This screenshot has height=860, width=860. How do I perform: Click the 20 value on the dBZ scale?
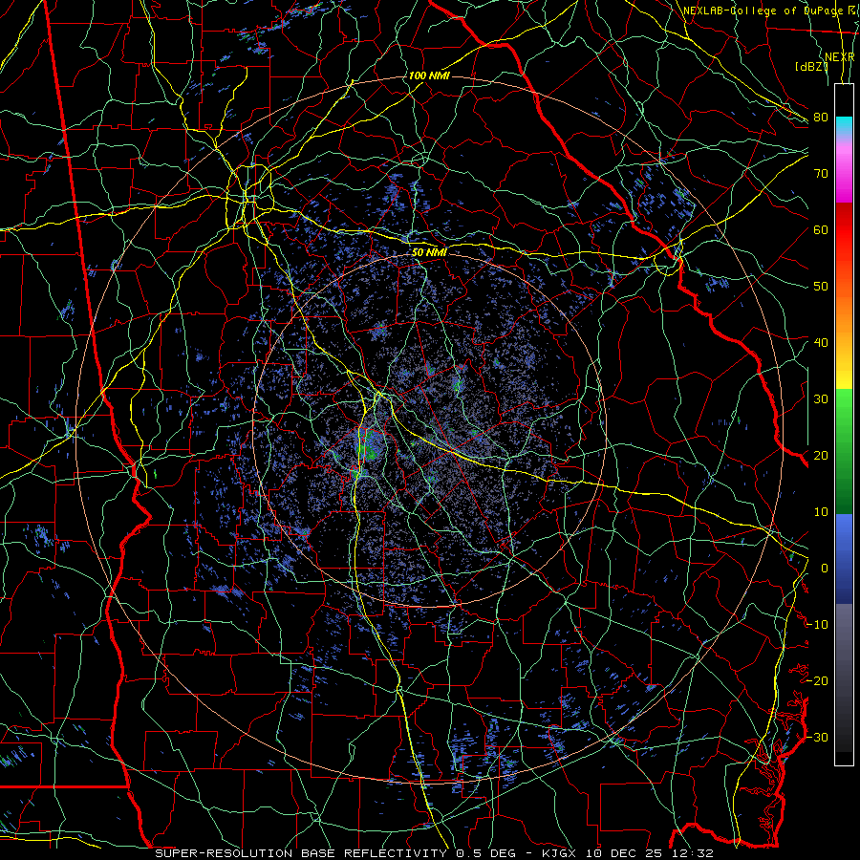pos(821,455)
